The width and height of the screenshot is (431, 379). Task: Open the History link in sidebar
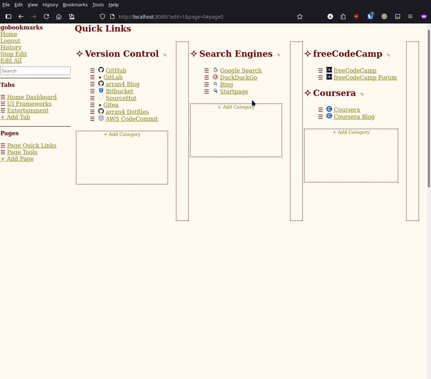[11, 47]
